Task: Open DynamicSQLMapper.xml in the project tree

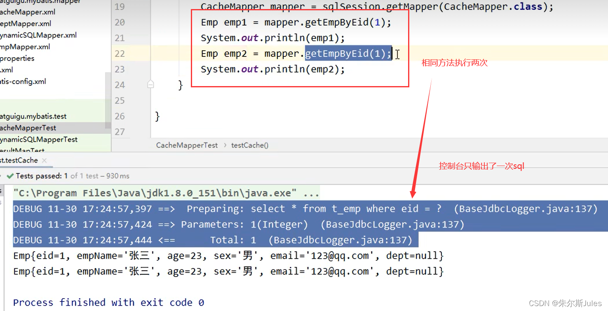Action: 38,35
